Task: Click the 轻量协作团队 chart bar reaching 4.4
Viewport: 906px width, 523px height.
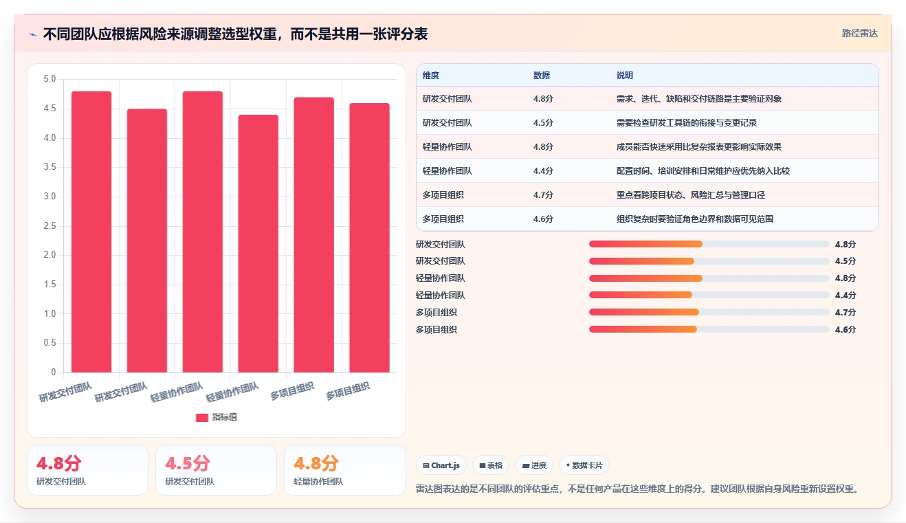Action: pos(258,243)
